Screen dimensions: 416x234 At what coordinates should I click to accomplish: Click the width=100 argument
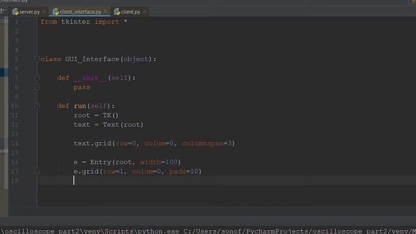coord(159,162)
